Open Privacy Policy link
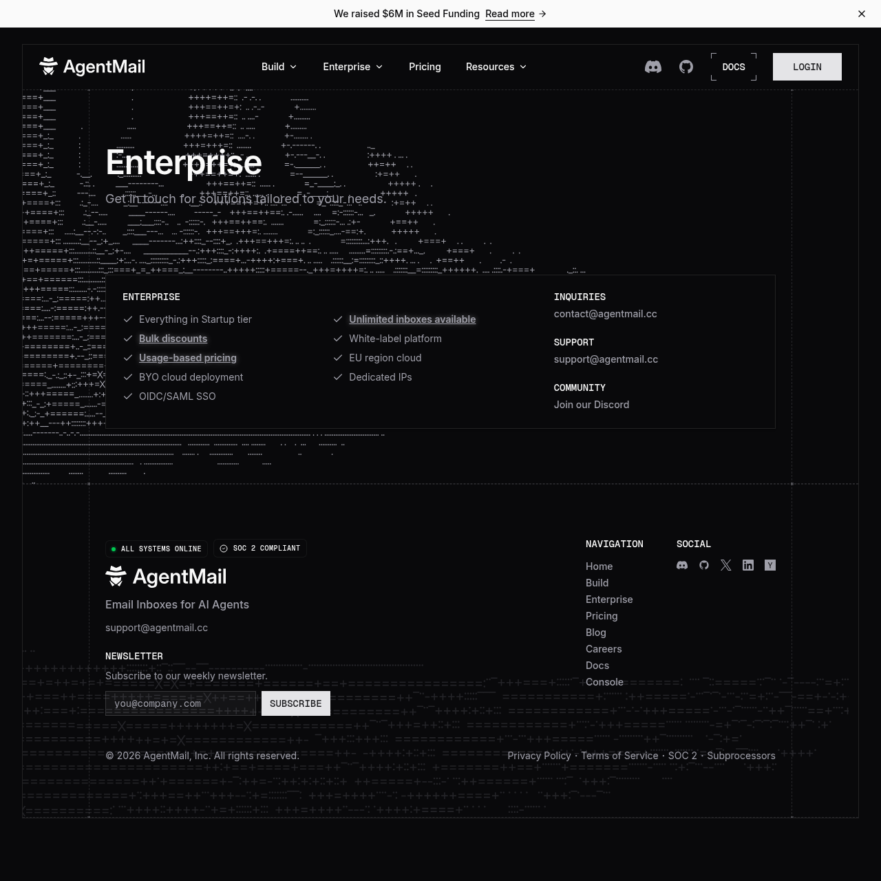 pos(539,756)
